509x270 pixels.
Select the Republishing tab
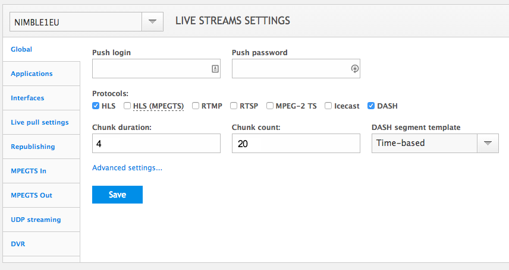33,147
